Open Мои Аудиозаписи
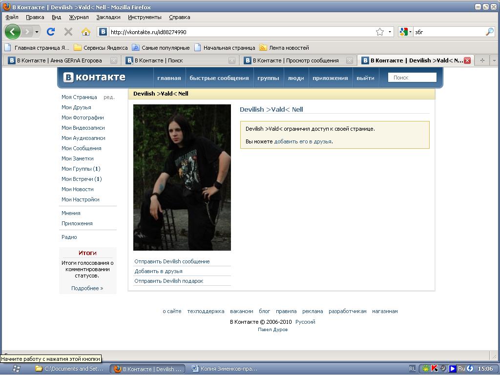Viewport: 500px width, 375px height. (x=83, y=138)
